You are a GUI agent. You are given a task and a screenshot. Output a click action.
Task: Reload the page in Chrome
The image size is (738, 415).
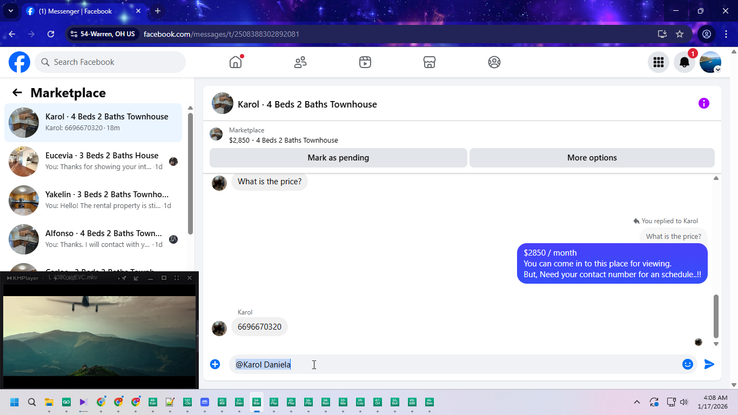click(x=51, y=34)
